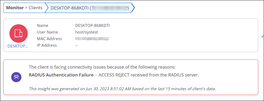This screenshot has height=101, width=264.
Task: Click the host/systest user name value
Action: 86,32
